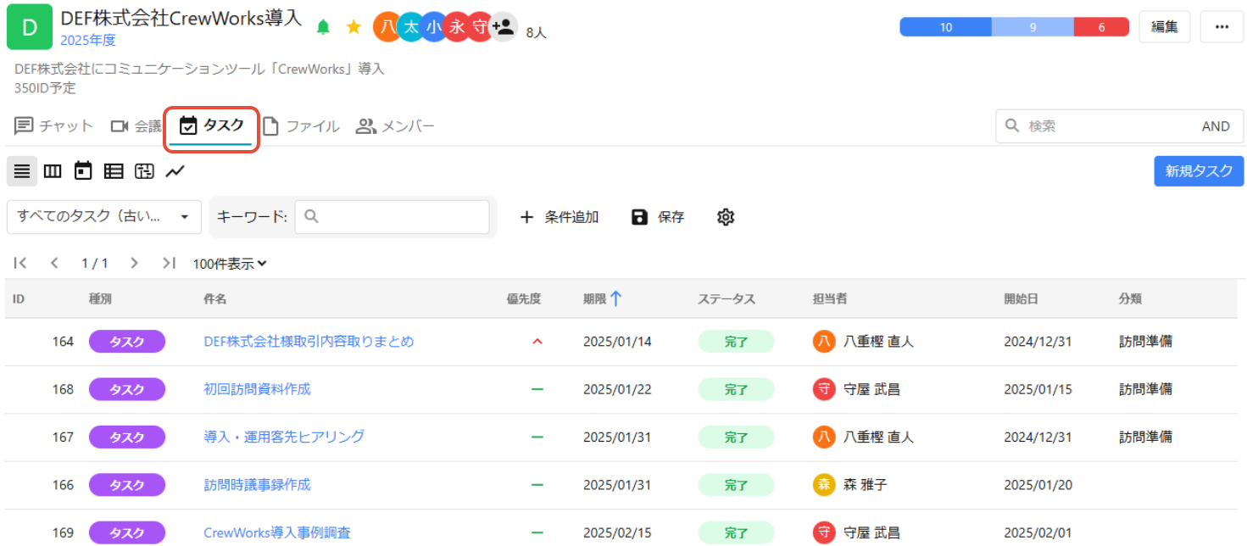
Task: Click red progress segment showing 6
Action: click(1101, 27)
